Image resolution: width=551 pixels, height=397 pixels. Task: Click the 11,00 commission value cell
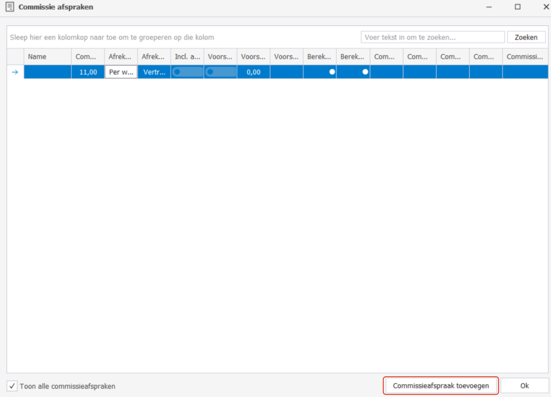(x=88, y=72)
